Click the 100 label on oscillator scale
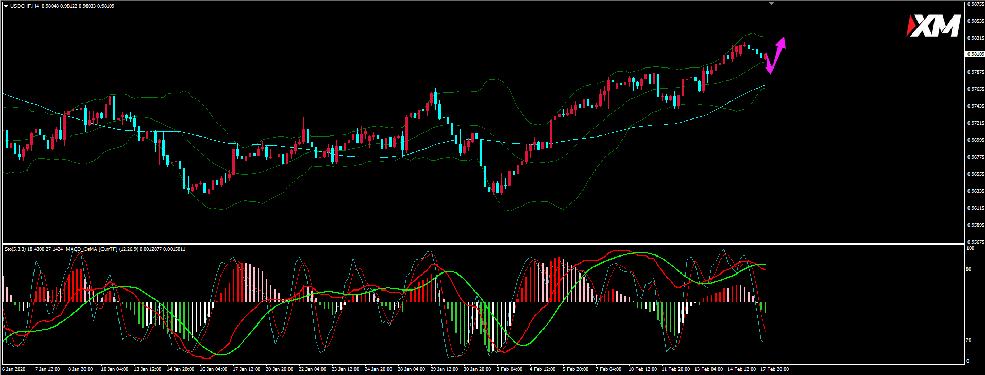 point(970,248)
